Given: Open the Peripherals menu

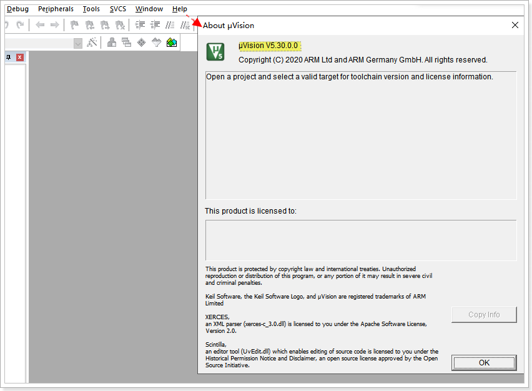Looking at the screenshot, I should coord(56,9).
